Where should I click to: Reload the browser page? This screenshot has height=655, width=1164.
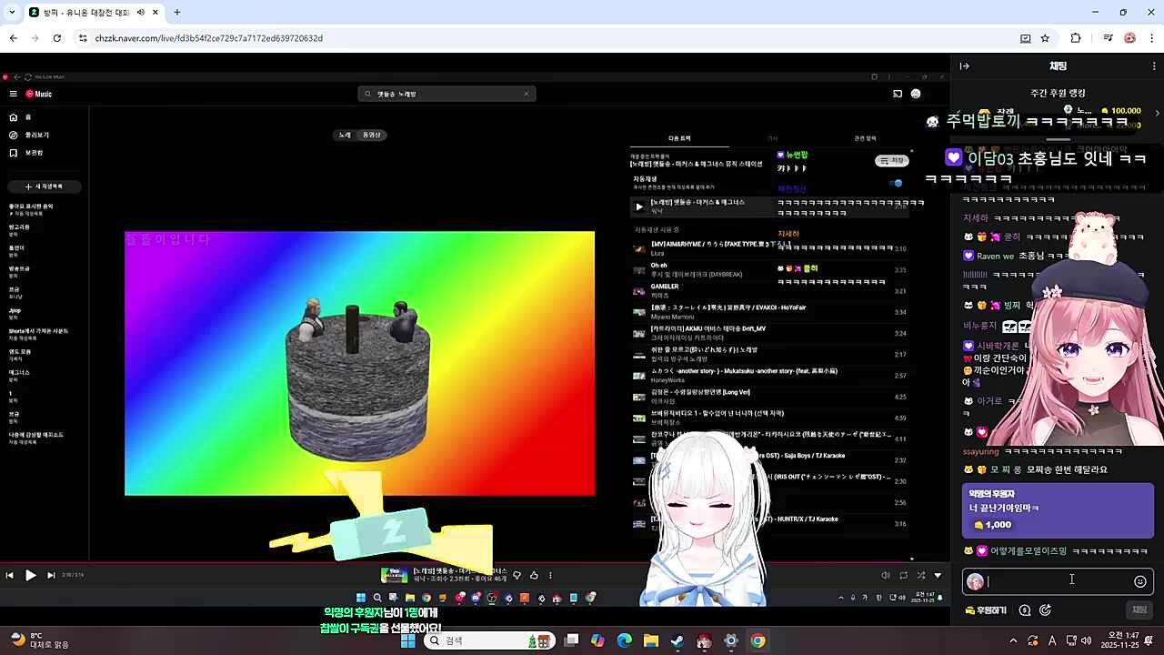(56, 38)
